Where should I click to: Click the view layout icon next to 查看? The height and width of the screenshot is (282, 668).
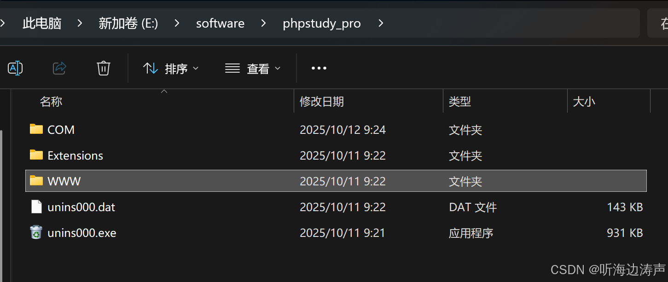(232, 68)
